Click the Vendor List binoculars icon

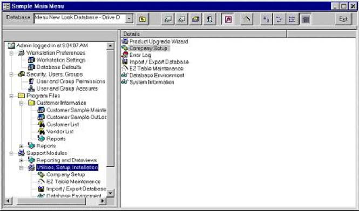tap(41, 131)
